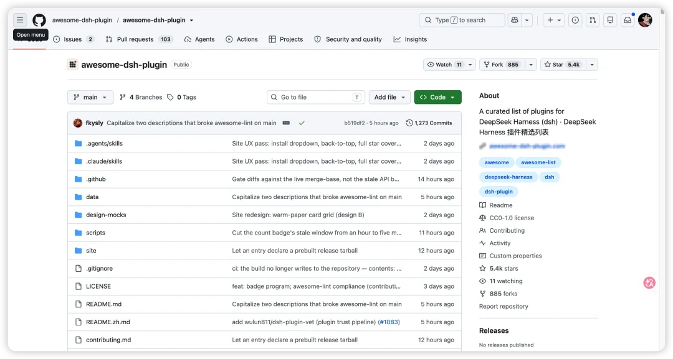The image size is (673, 359).
Task: Click the LICENSE file icon
Action: click(78, 286)
